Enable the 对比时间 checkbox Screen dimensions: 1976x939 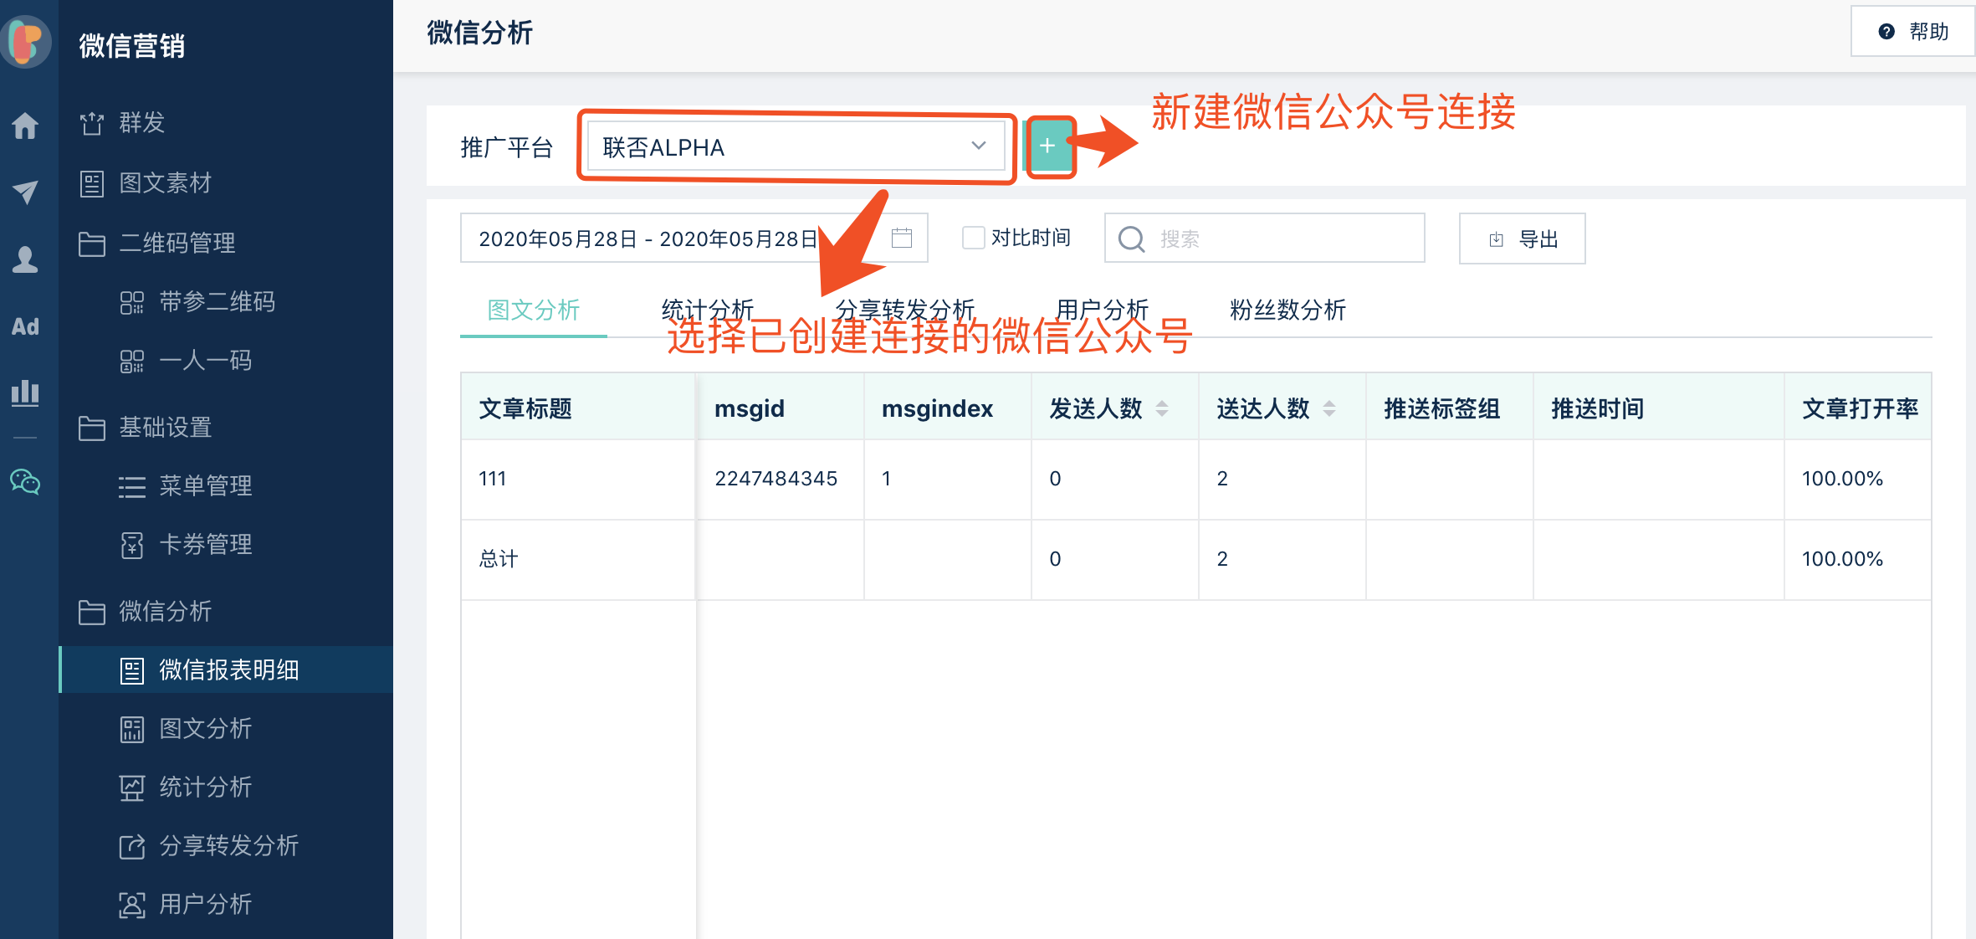(973, 239)
